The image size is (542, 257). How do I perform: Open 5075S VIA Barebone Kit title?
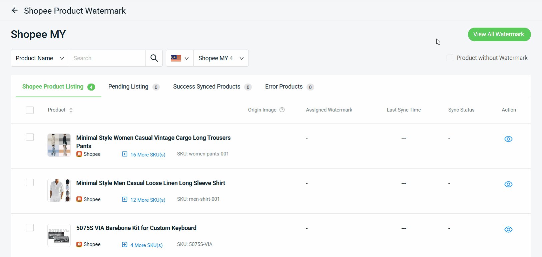pyautogui.click(x=136, y=228)
